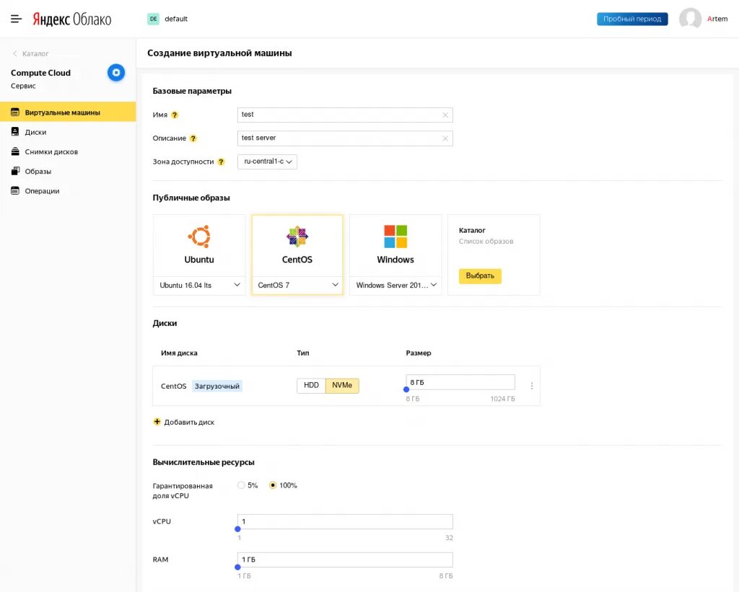Image resolution: width=739 pixels, height=592 pixels.
Task: Open the ru-central1-c zone dropdown
Action: tap(267, 162)
